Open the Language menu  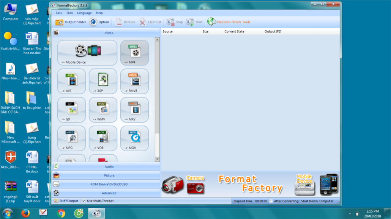click(x=84, y=13)
